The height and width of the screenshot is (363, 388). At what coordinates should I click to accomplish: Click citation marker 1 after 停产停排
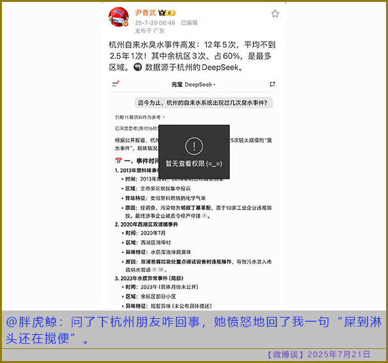[x=204, y=216]
